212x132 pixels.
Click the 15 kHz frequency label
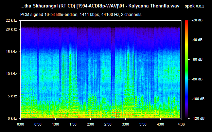coord(11,52)
